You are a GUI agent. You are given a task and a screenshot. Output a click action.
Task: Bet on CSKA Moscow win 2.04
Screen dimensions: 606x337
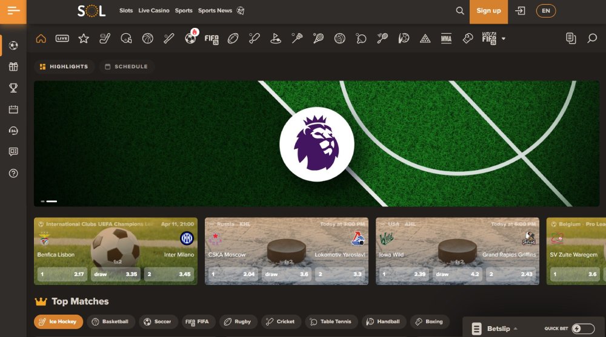[233, 274]
